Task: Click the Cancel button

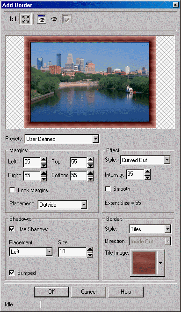Action: click(89, 292)
